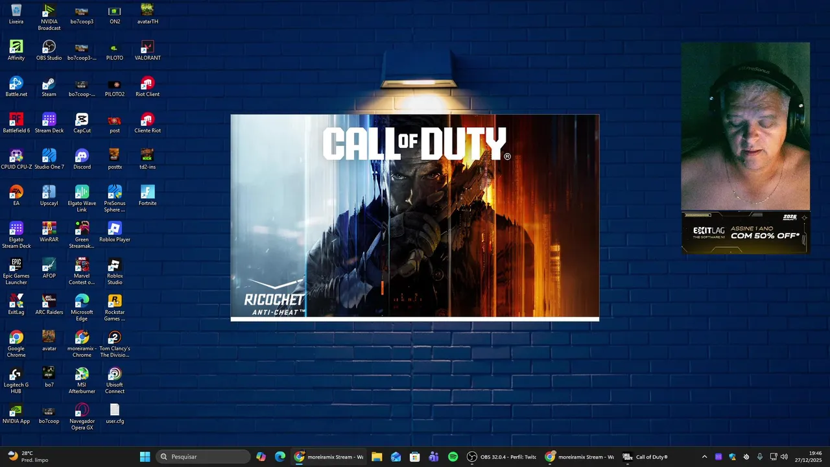Launch Navegador Opera GX shortcut
The image size is (830, 467).
pos(82,417)
